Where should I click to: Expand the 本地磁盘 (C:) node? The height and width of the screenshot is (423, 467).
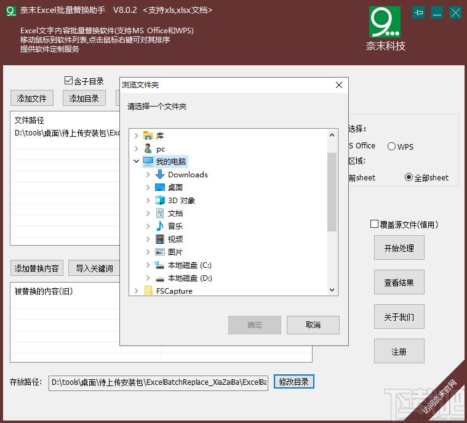coord(148,265)
